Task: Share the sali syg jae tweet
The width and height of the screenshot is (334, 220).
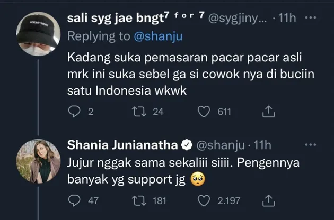Action: coord(268,112)
